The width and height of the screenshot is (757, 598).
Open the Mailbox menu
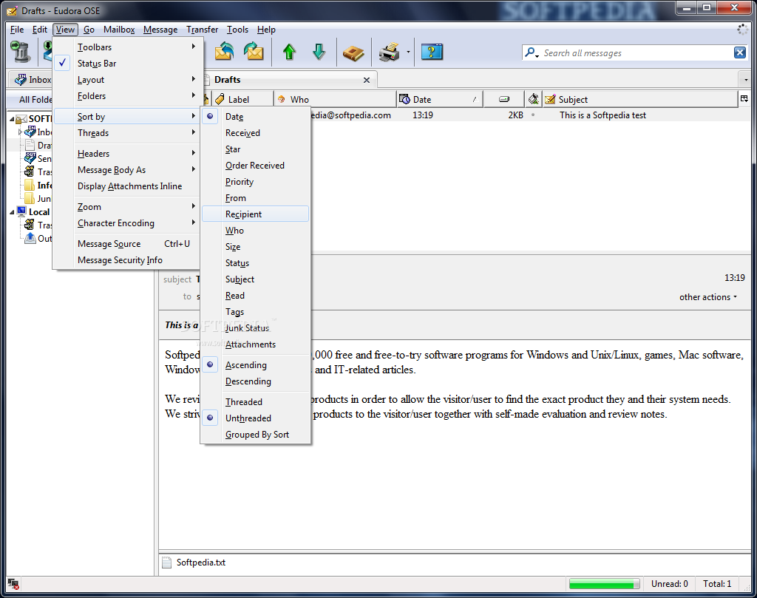pyautogui.click(x=119, y=30)
